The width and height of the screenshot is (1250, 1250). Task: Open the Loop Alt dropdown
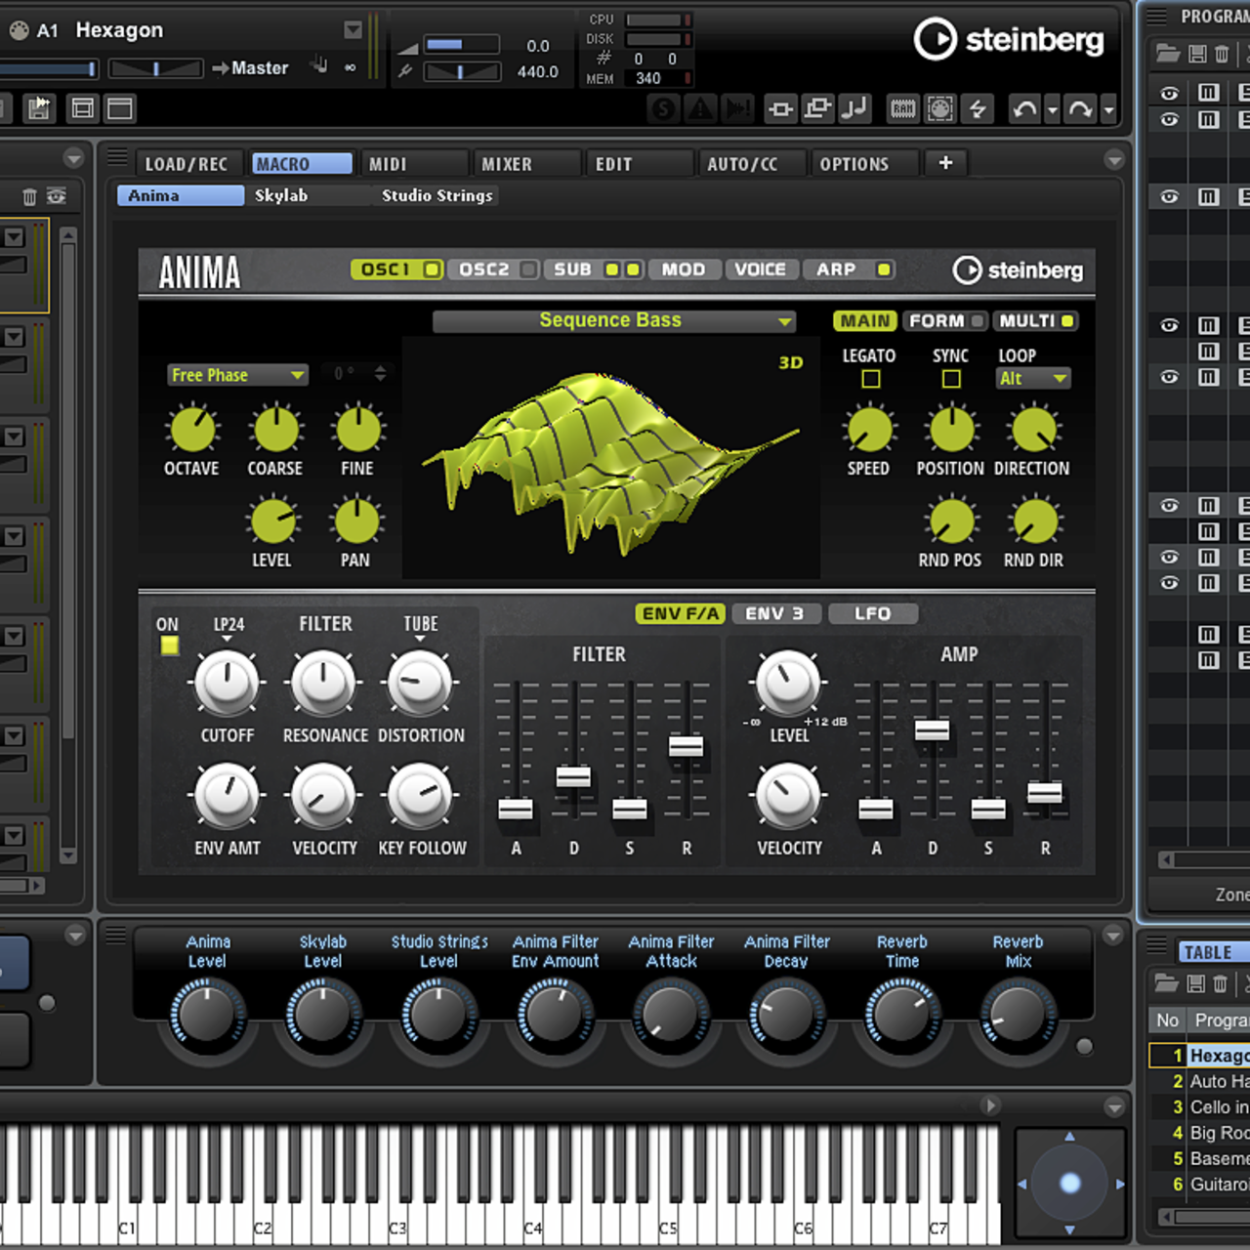tap(1033, 379)
